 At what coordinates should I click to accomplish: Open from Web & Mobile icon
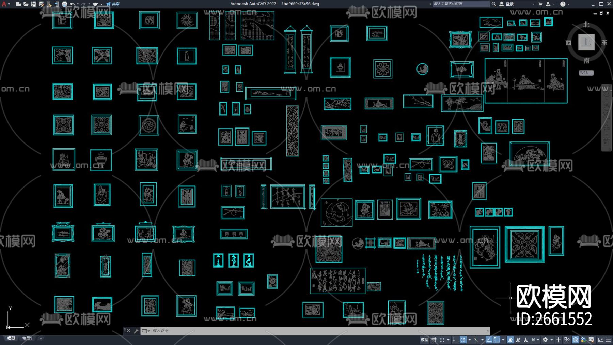pos(49,4)
